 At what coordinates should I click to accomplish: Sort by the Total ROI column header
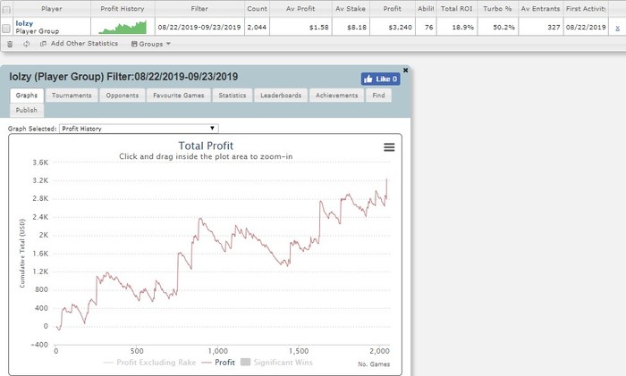(x=457, y=8)
